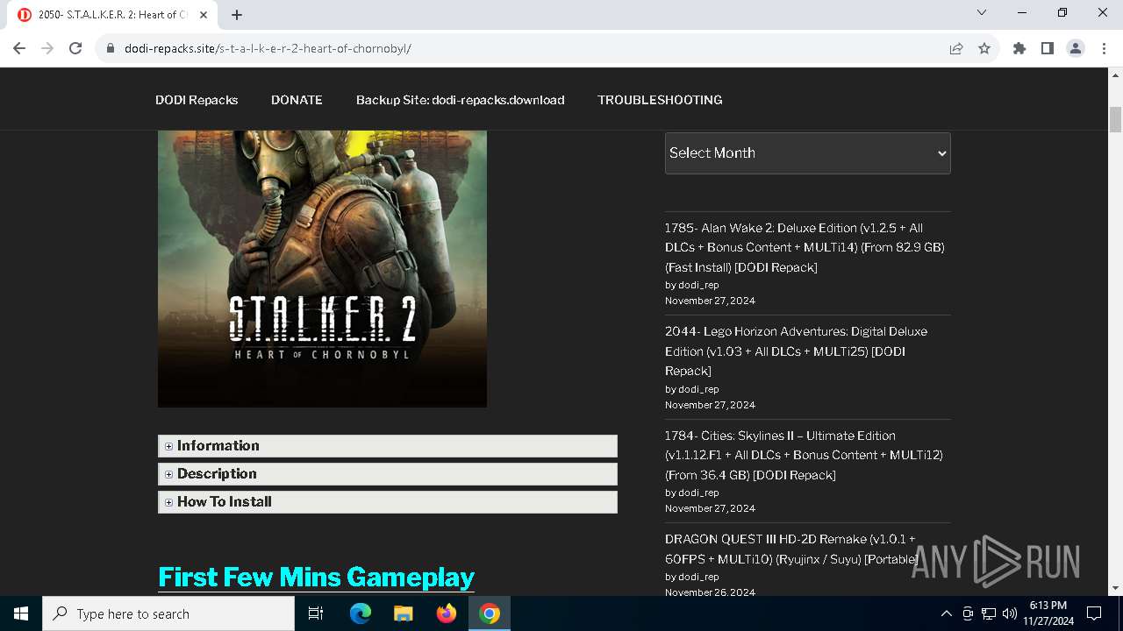Share this page icon in address bar
The image size is (1123, 631).
point(956,48)
